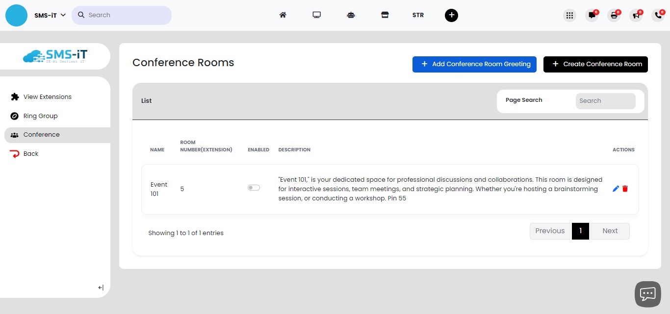670x314 pixels.
Task: Open the phone calls notification icon
Action: tap(658, 15)
